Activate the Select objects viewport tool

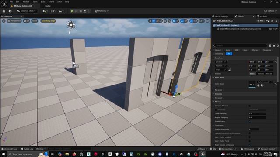(x=150, y=21)
